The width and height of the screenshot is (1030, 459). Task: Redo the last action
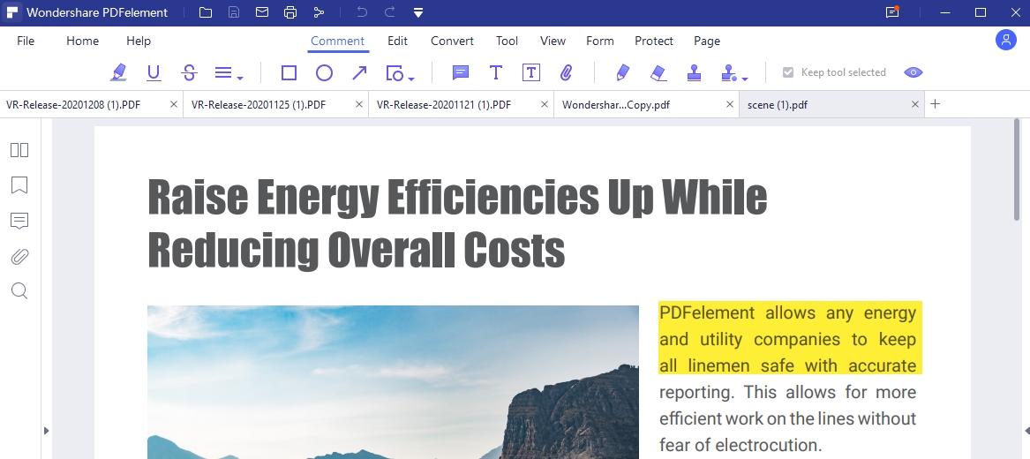389,12
